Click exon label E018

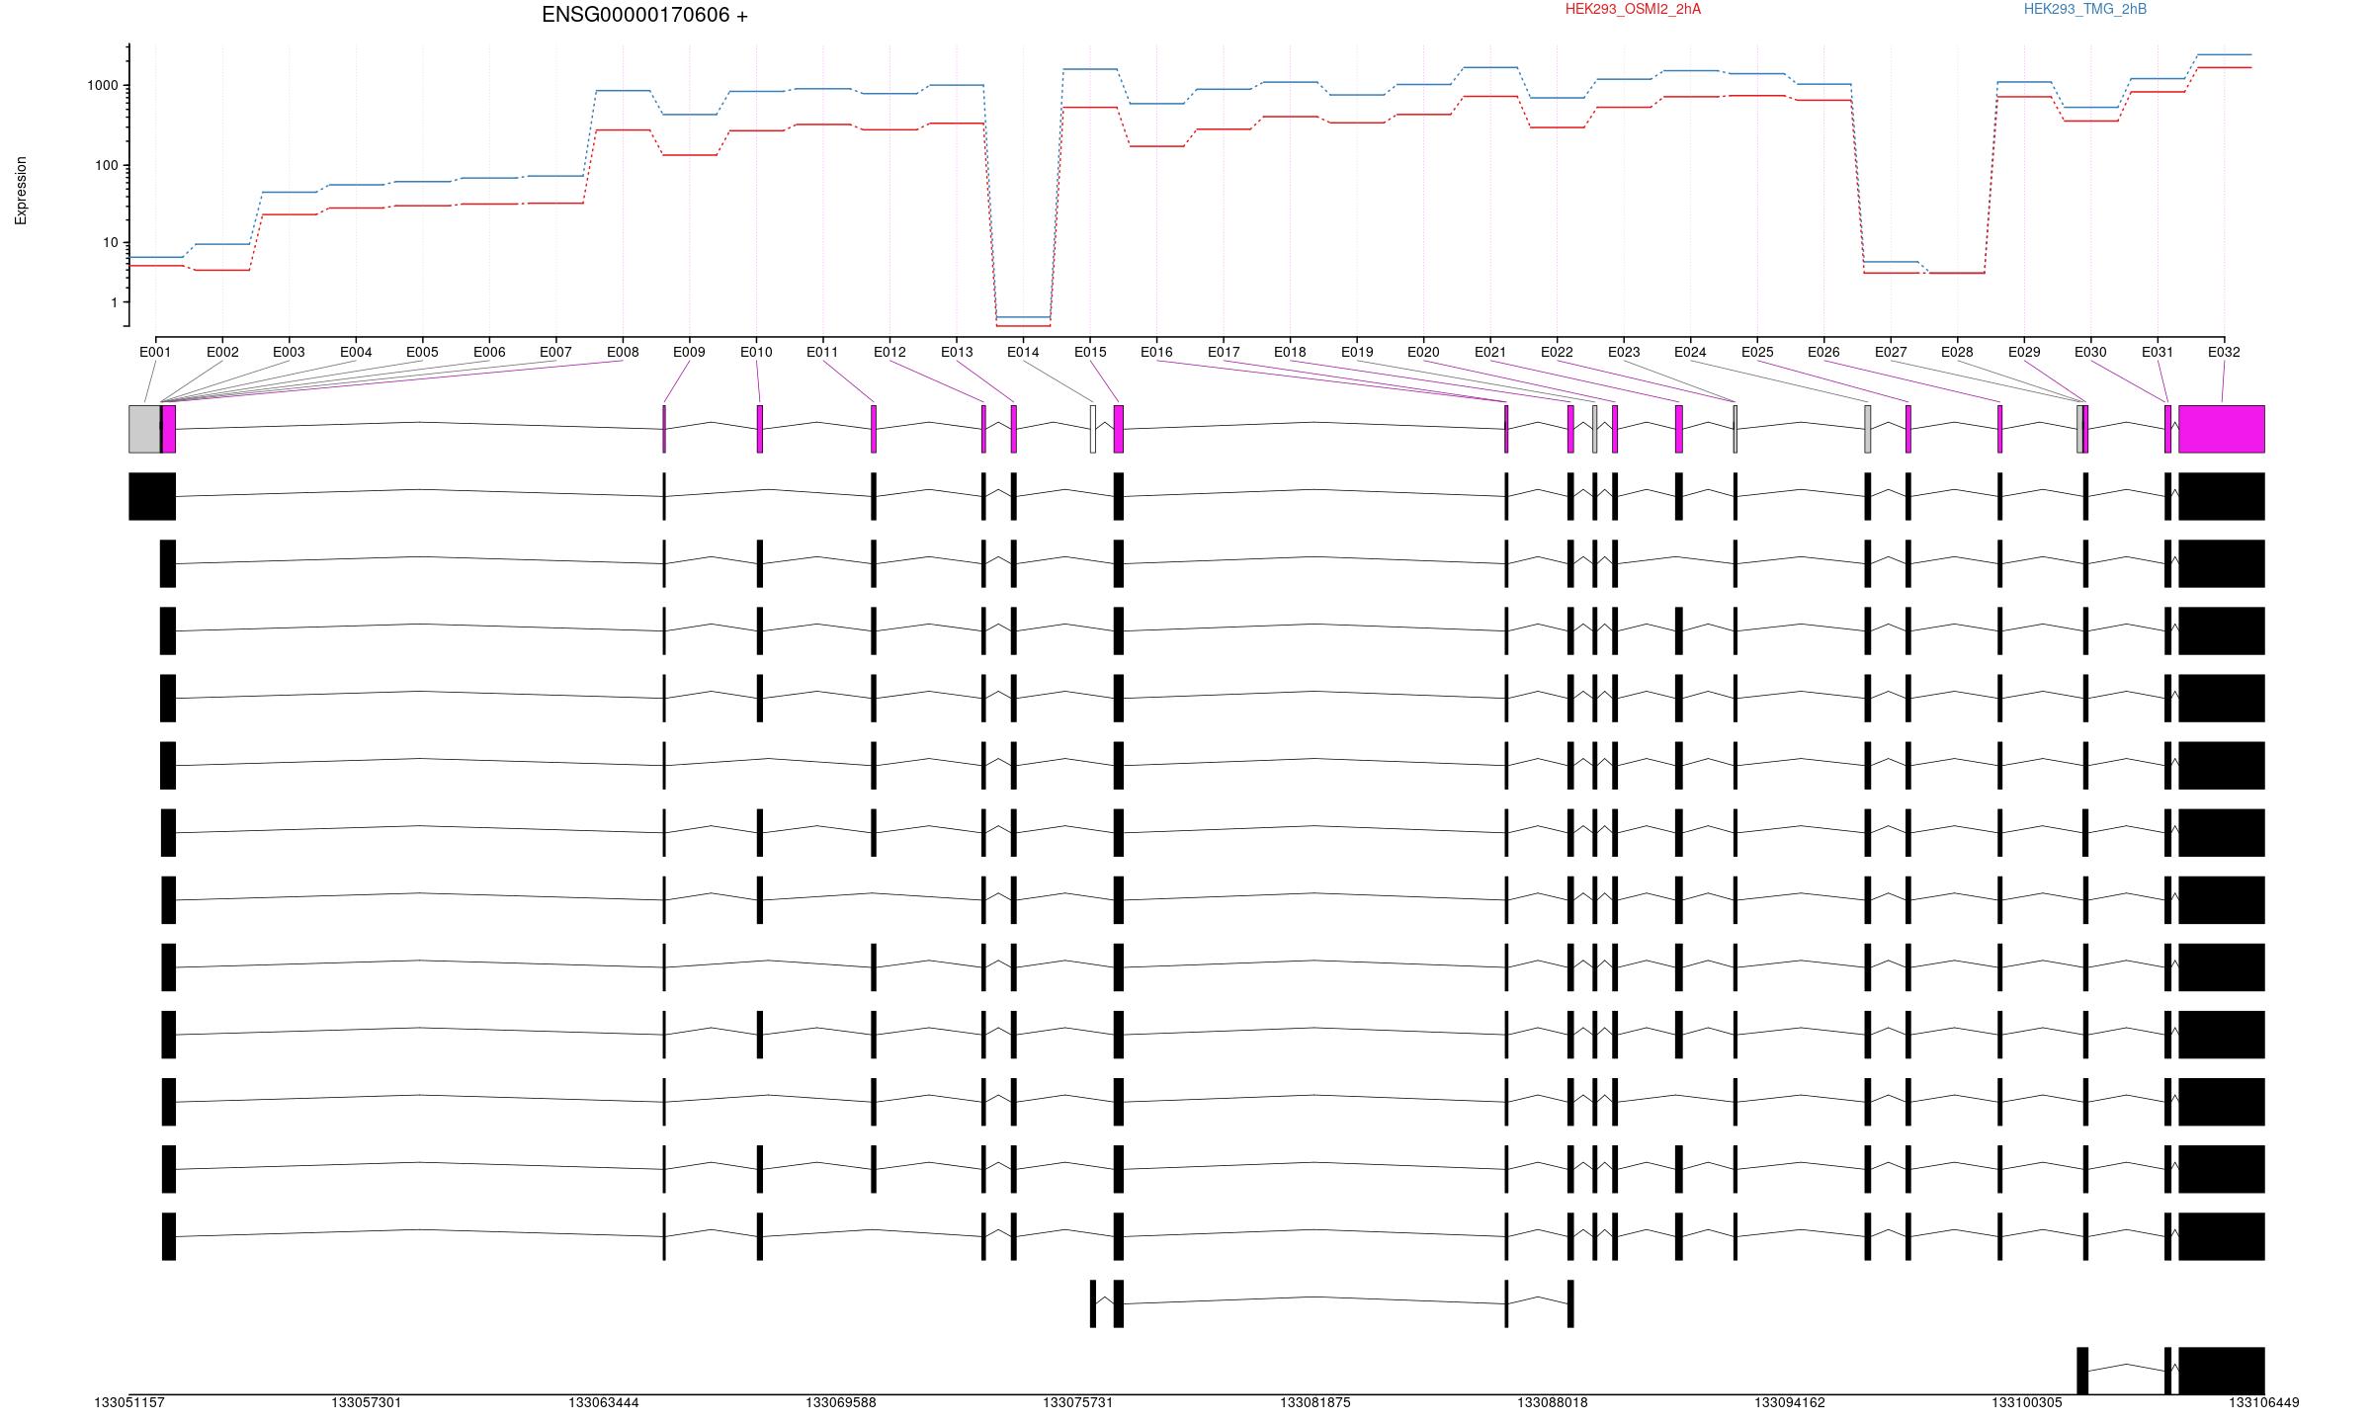1290,352
